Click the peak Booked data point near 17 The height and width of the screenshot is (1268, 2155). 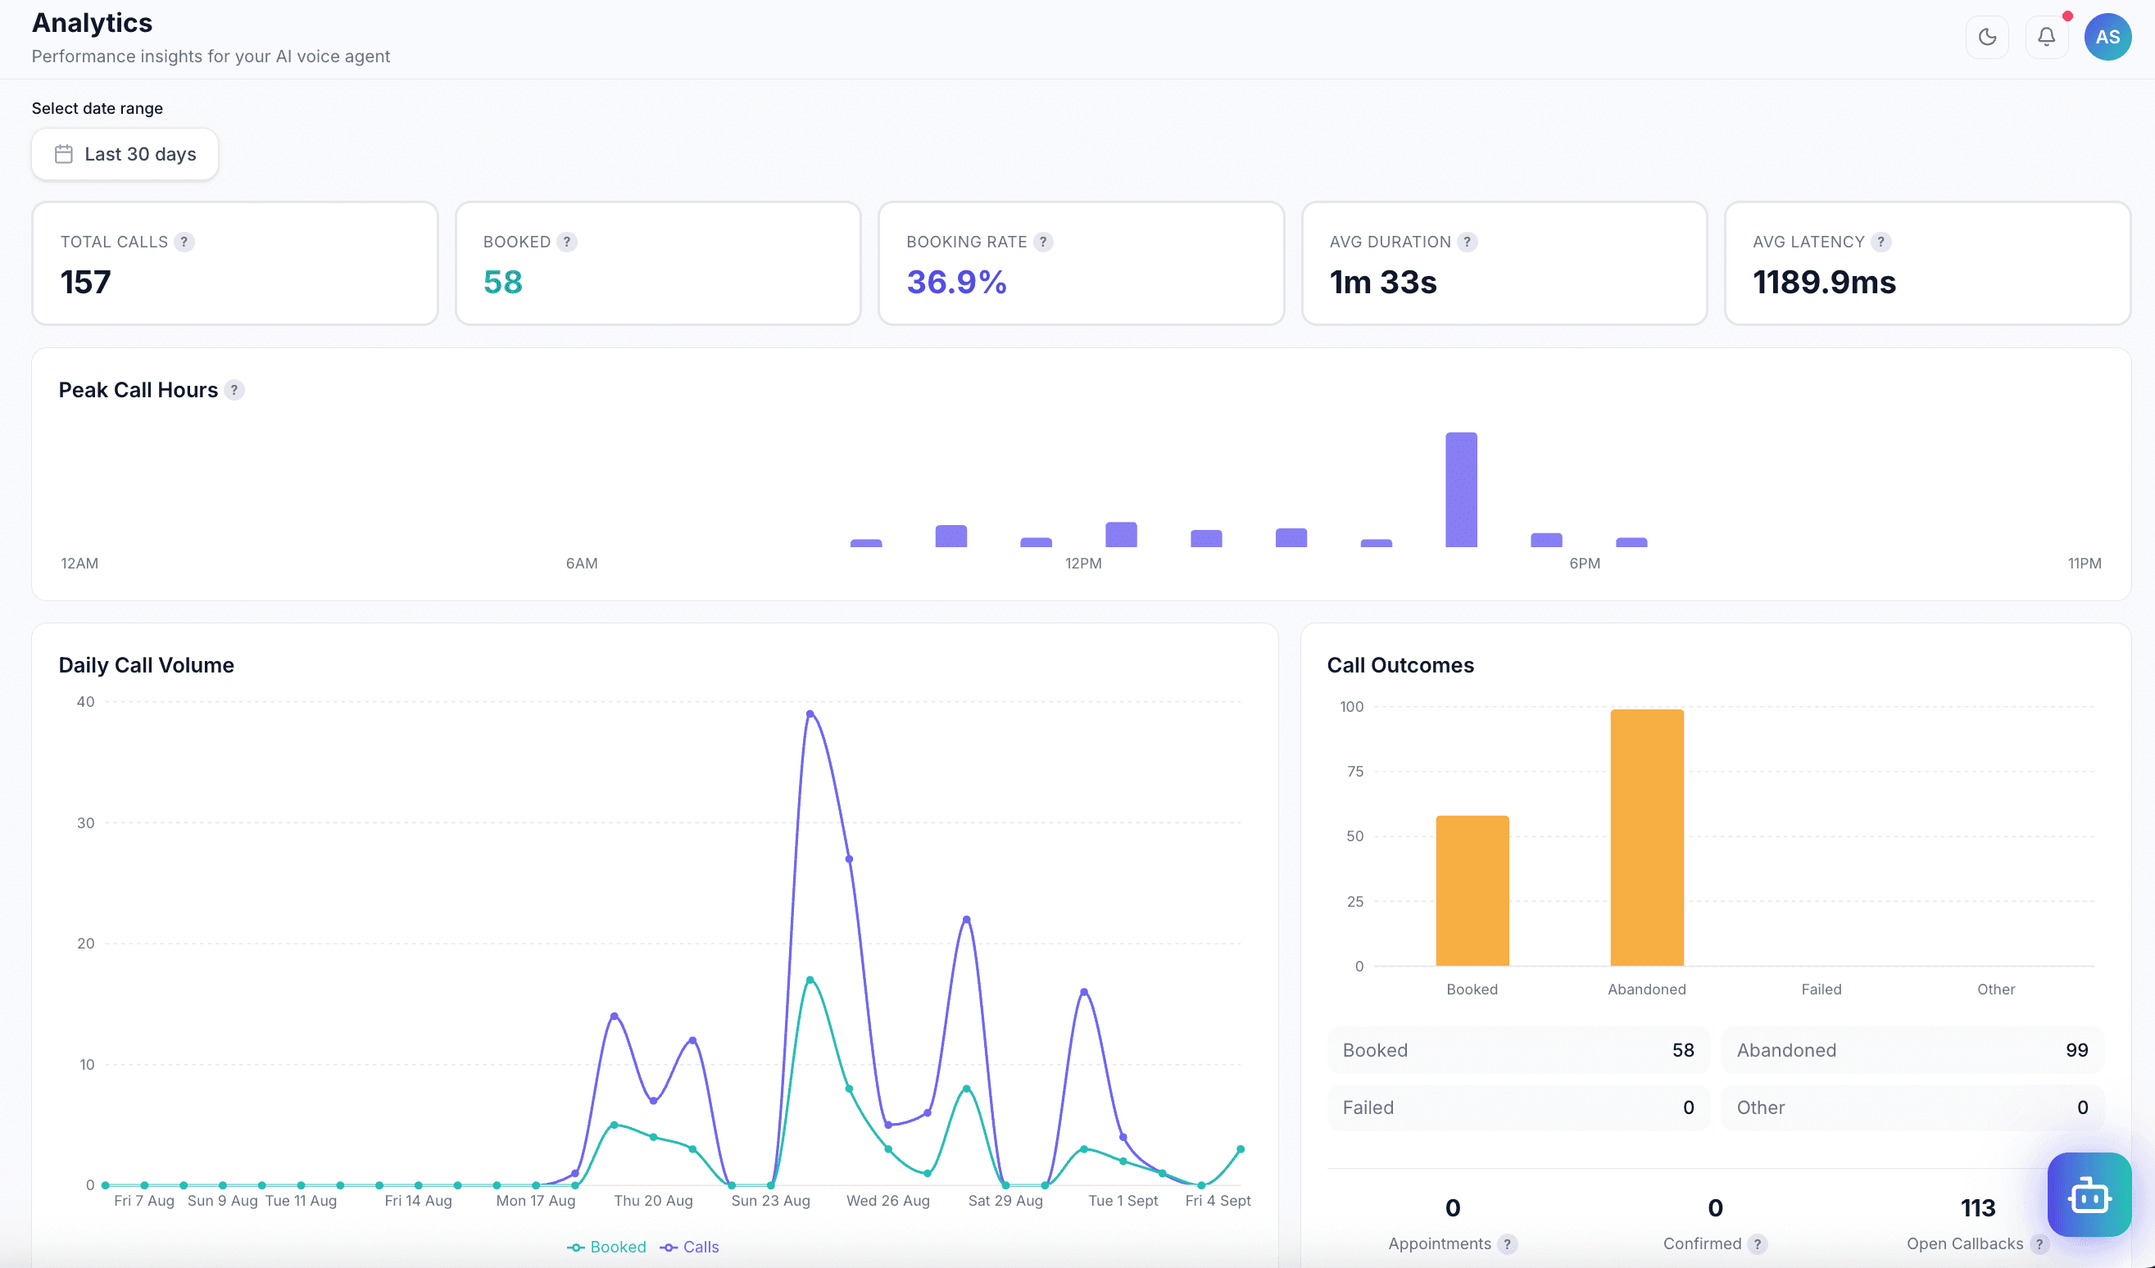tap(810, 980)
